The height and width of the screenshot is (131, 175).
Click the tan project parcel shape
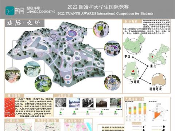159,80
